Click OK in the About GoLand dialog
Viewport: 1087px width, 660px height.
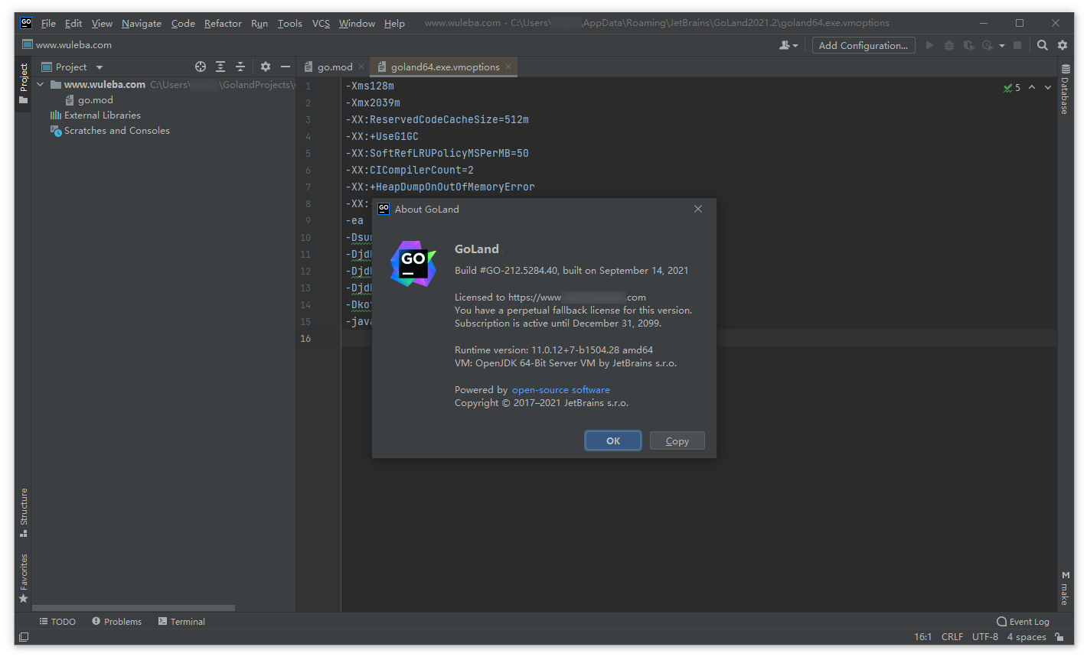point(613,441)
